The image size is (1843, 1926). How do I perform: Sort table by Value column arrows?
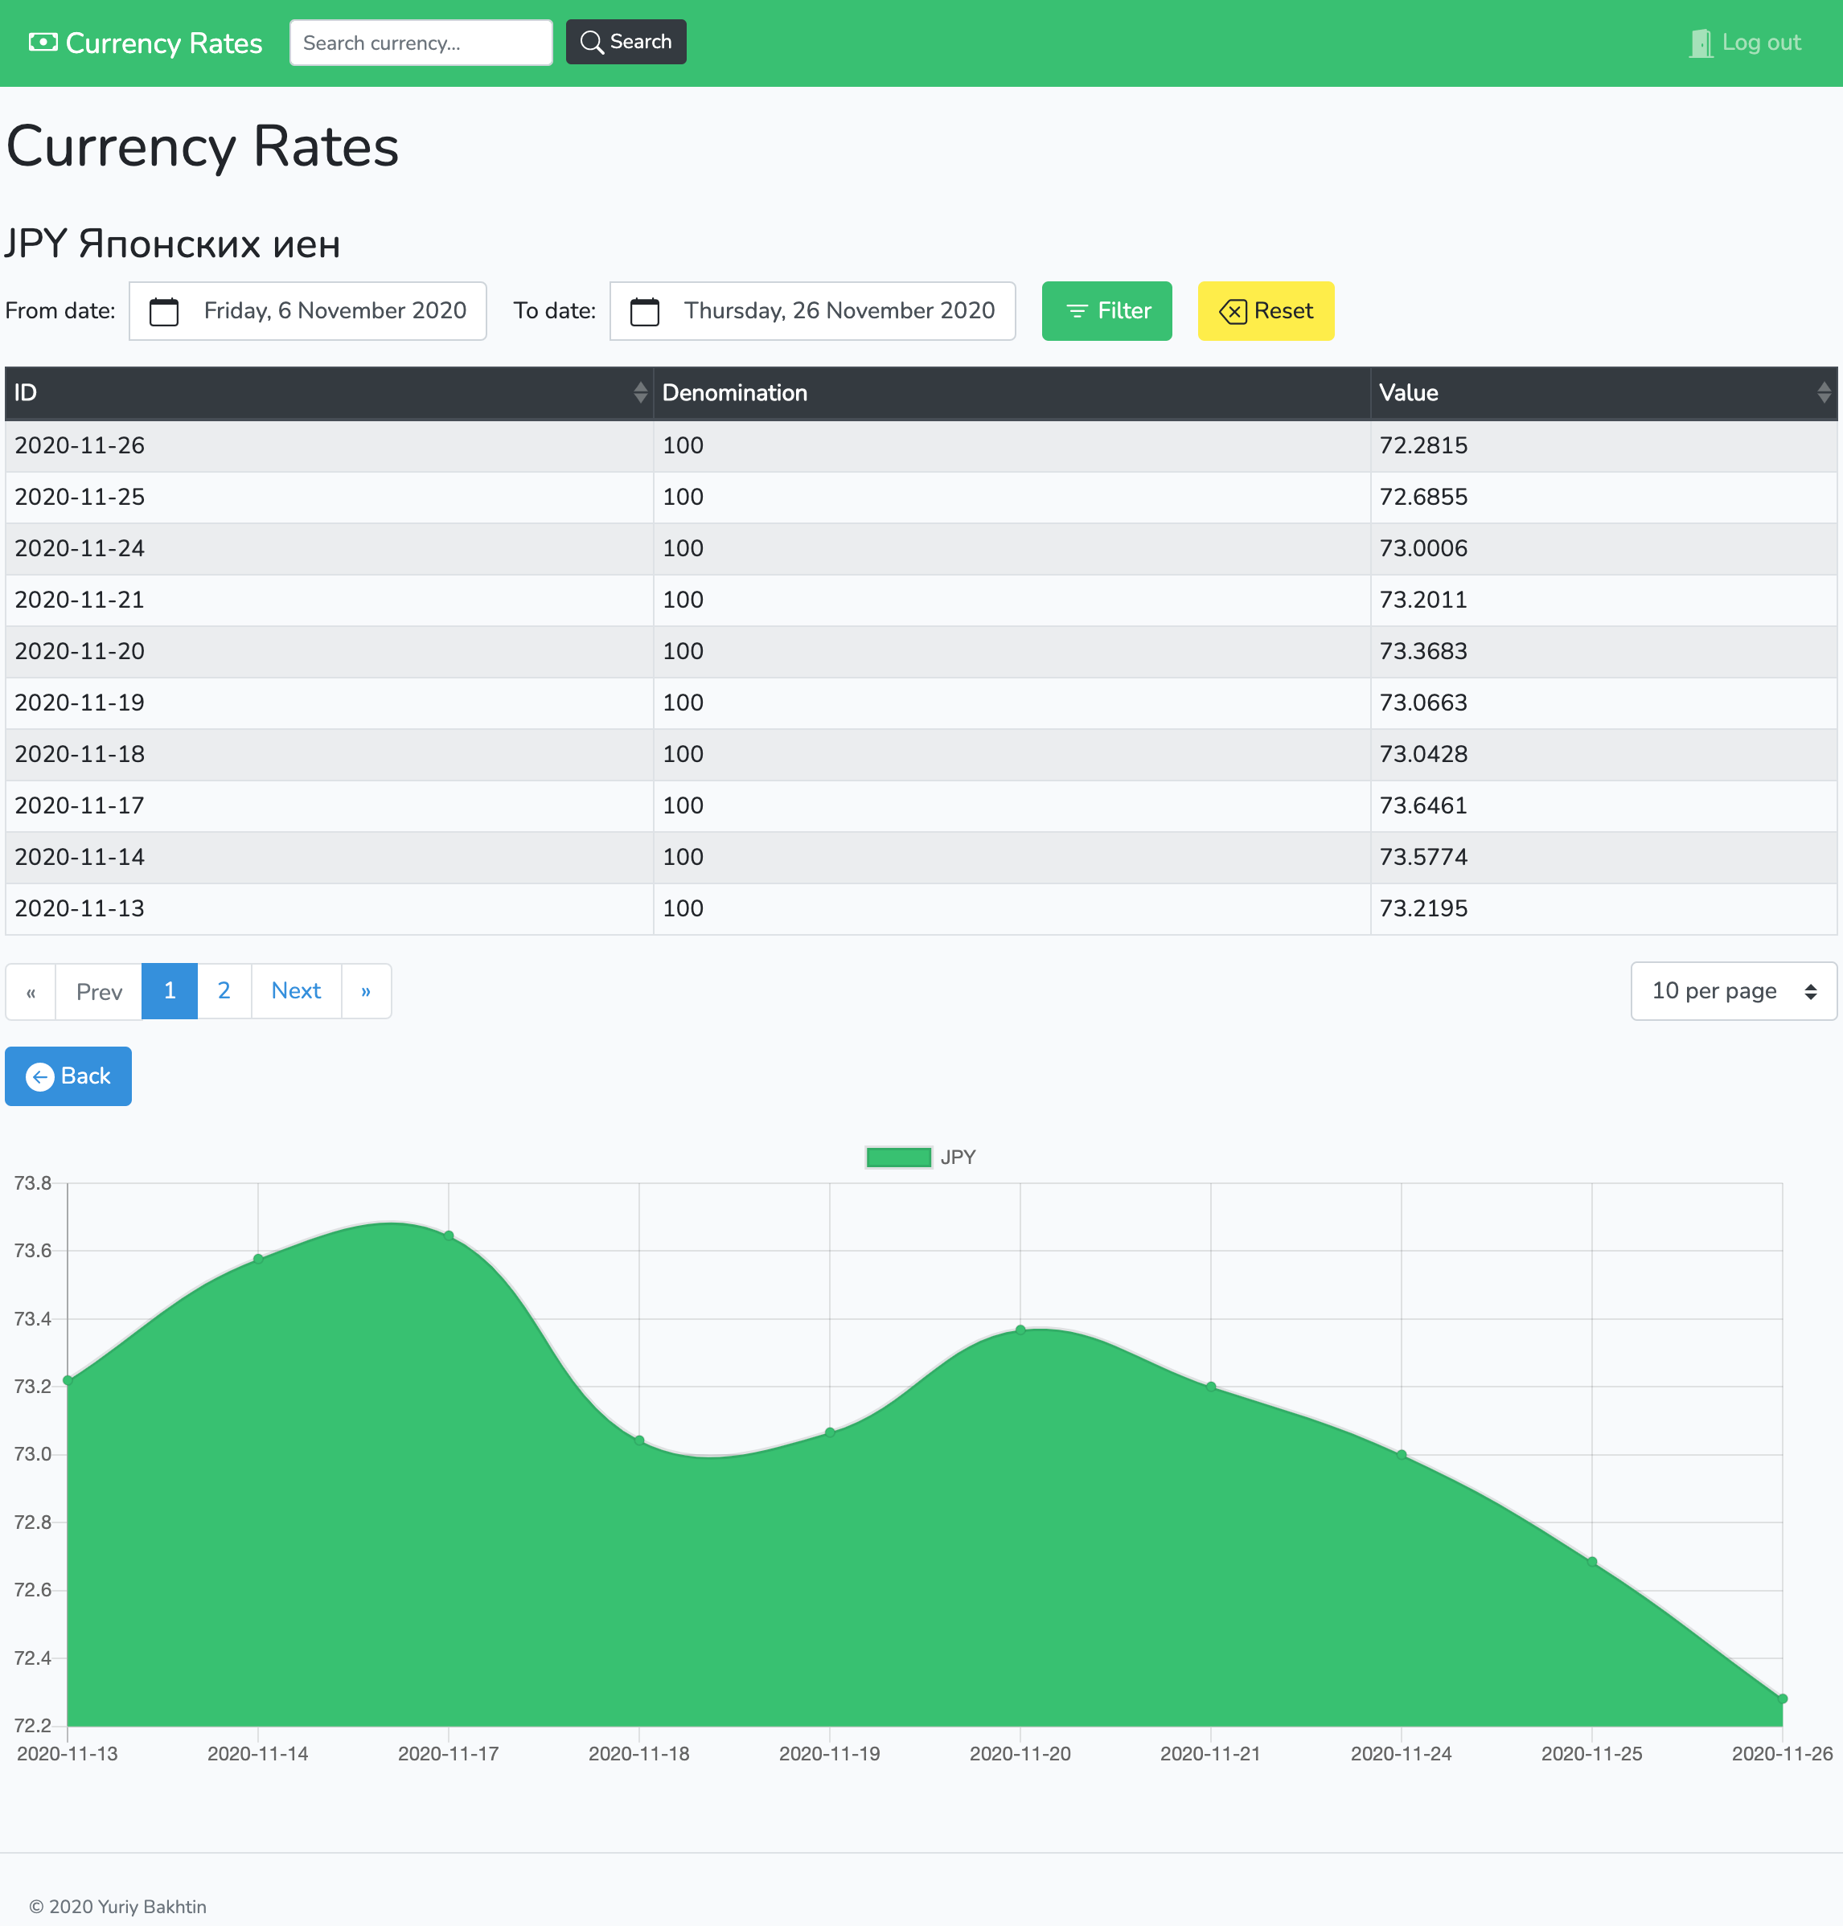pos(1824,393)
